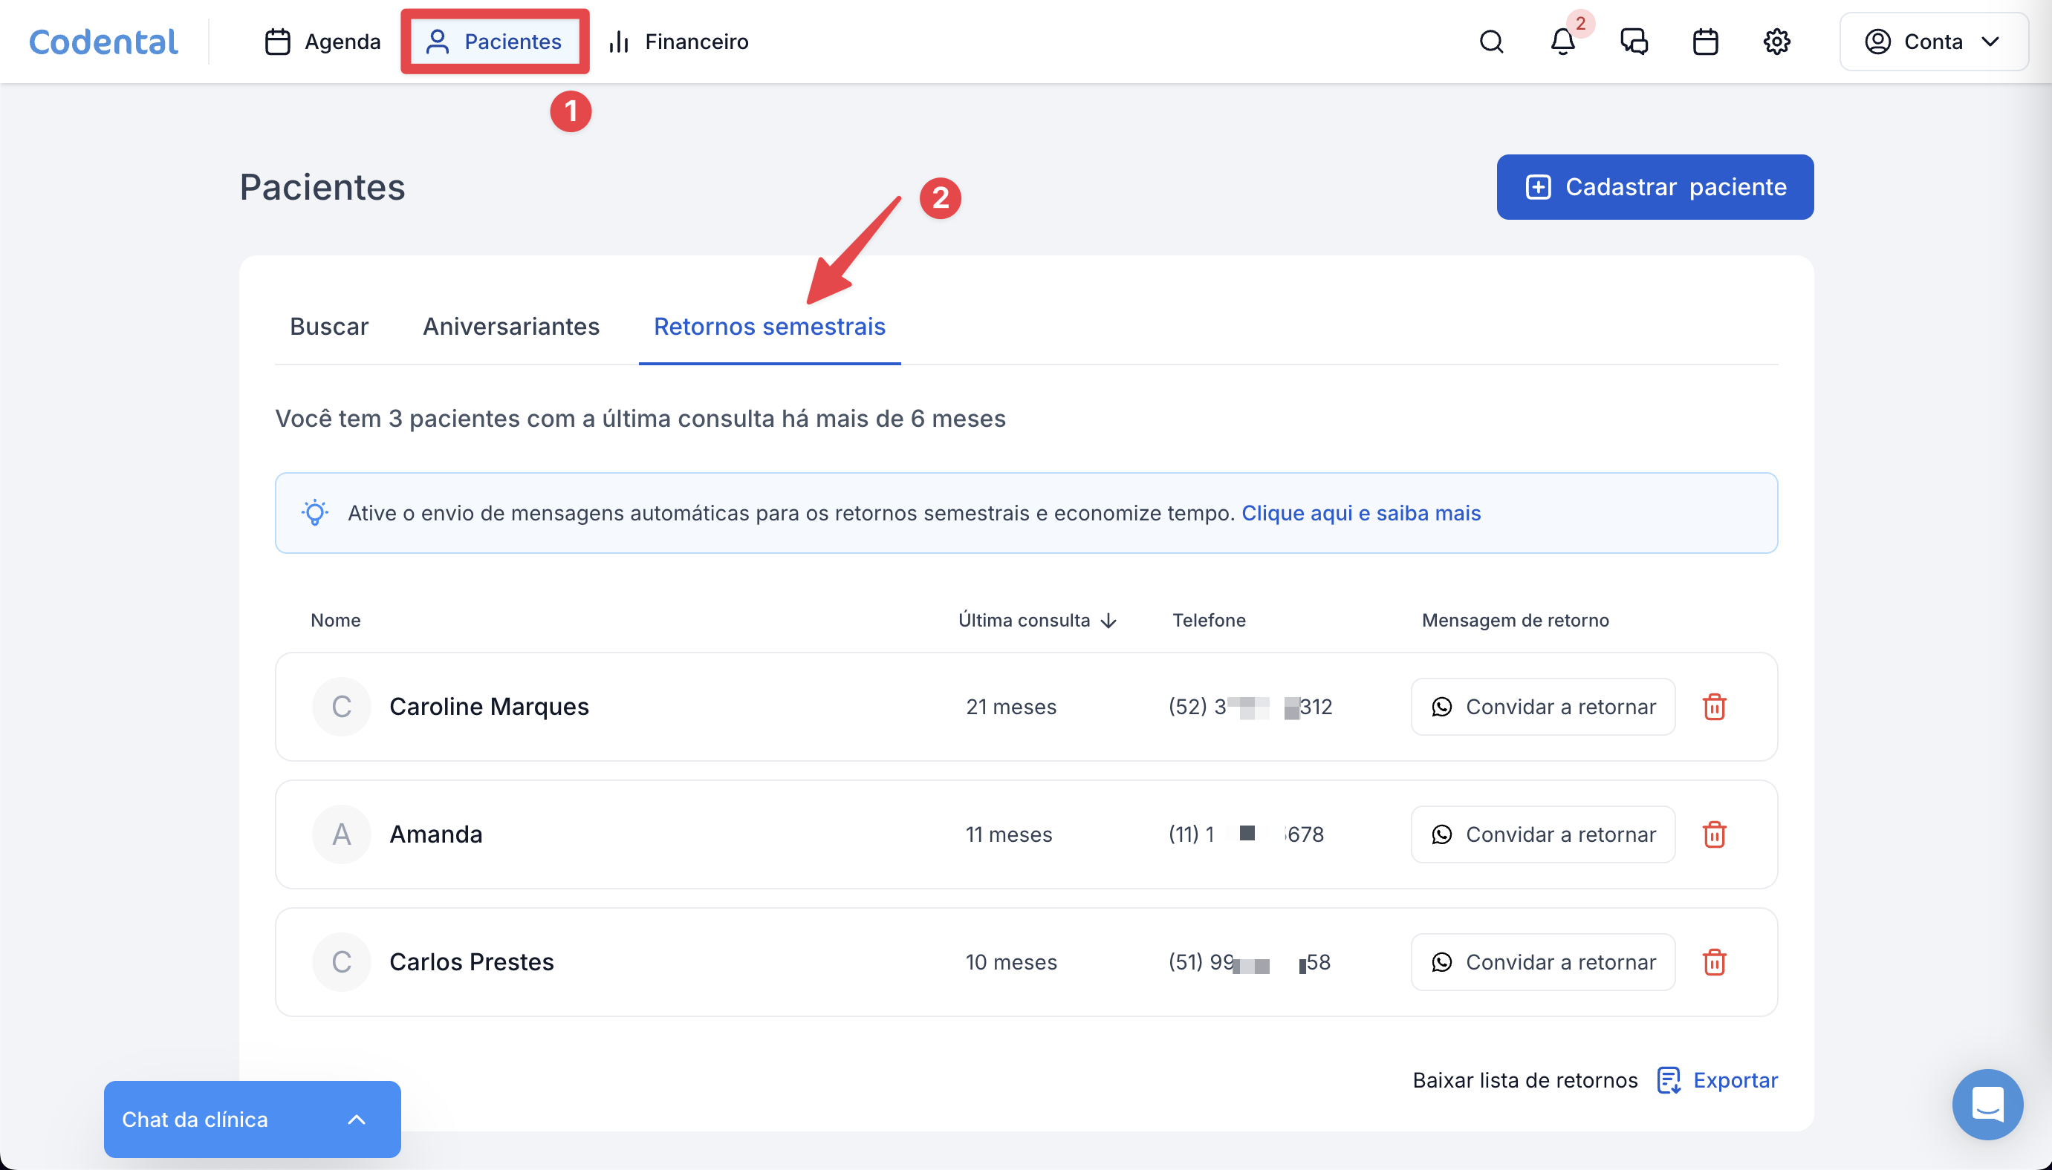Open the support chat bubble widget
This screenshot has width=2052, height=1170.
coord(1987,1104)
